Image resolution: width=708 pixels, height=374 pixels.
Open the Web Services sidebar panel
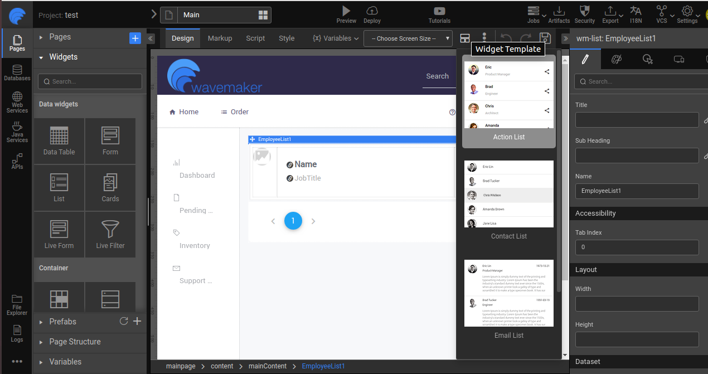point(17,103)
